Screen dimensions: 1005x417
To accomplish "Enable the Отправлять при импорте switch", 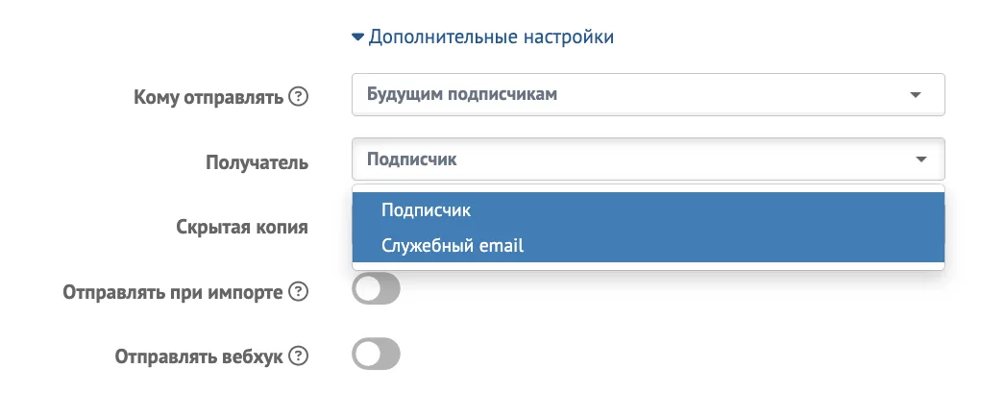I will (x=376, y=289).
